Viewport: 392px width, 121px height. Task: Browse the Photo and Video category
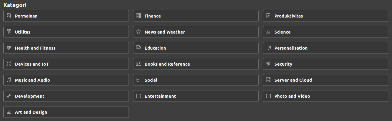(325, 96)
